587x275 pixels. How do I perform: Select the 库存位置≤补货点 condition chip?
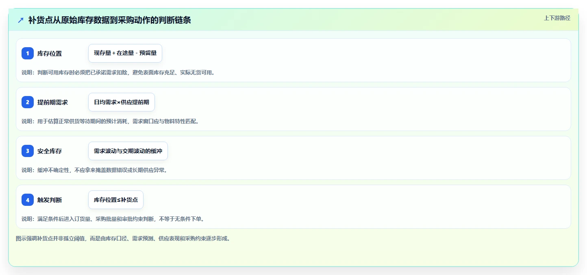(x=116, y=200)
